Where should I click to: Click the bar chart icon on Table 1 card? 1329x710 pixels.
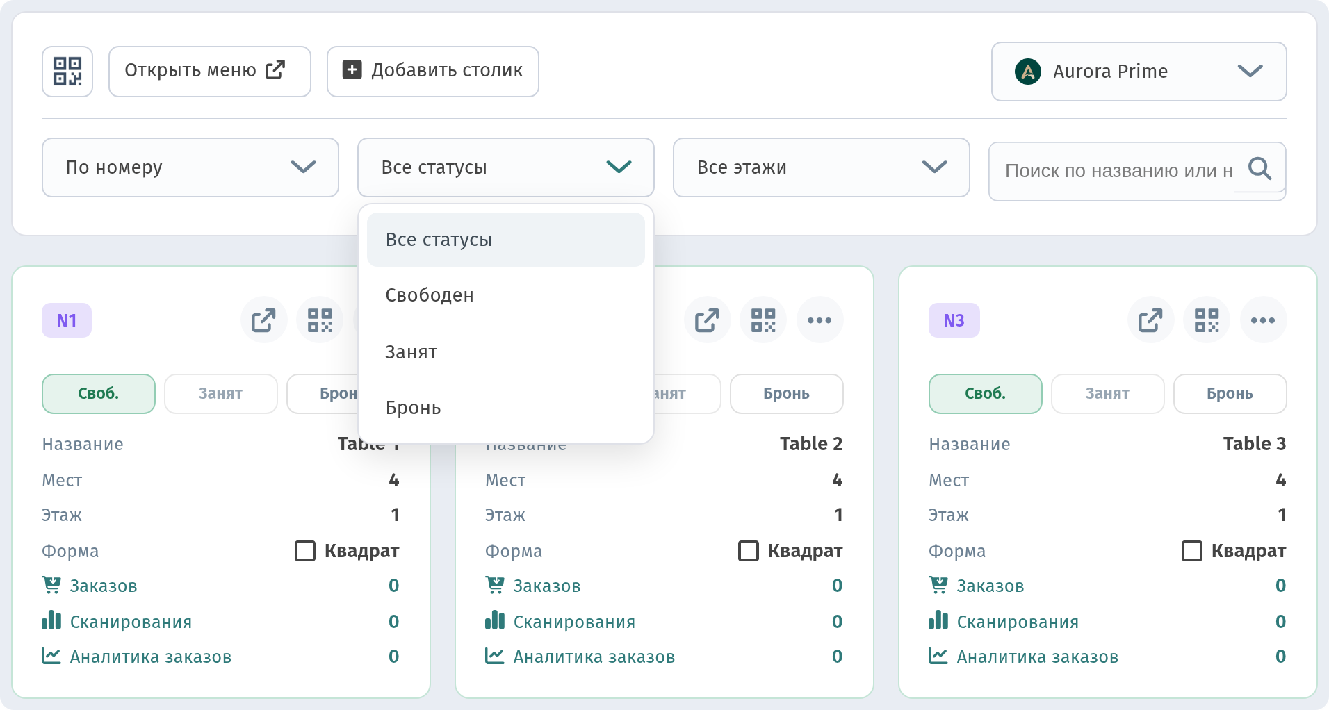coord(51,620)
